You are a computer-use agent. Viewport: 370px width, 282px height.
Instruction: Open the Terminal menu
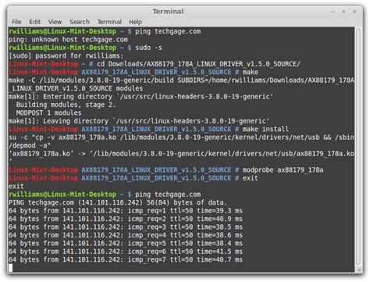[109, 22]
